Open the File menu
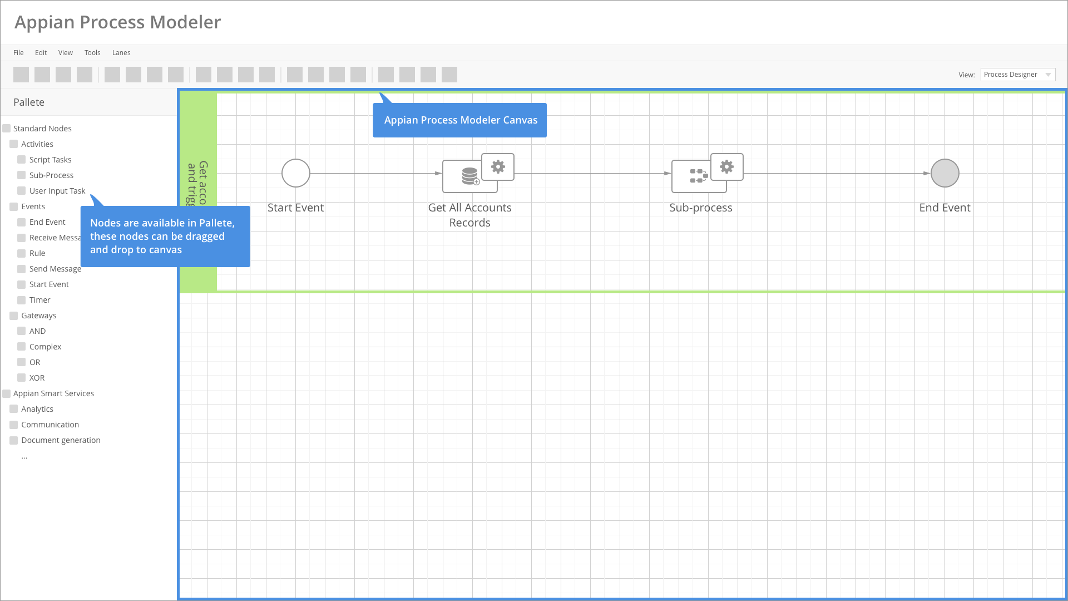Viewport: 1068px width, 601px height. [x=18, y=53]
